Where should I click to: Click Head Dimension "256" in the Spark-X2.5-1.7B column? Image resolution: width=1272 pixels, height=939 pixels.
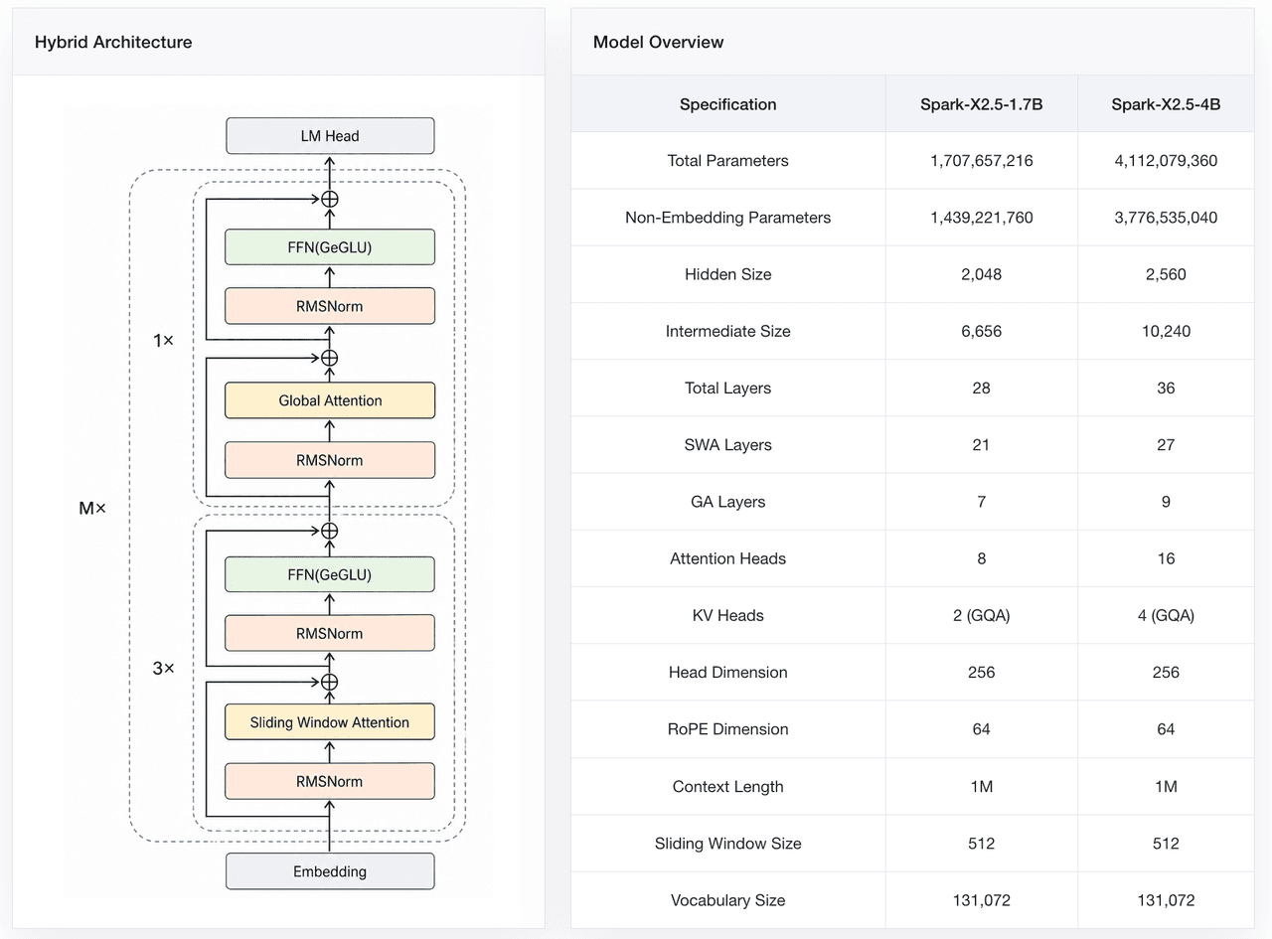982,672
